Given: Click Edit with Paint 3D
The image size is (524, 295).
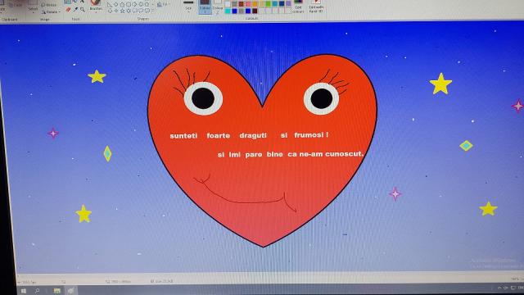Looking at the screenshot, I should pos(316,7).
